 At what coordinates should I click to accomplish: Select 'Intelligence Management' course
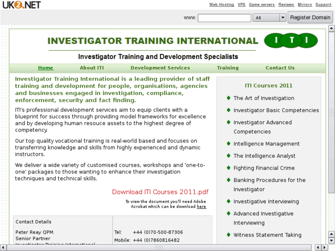[266, 144]
